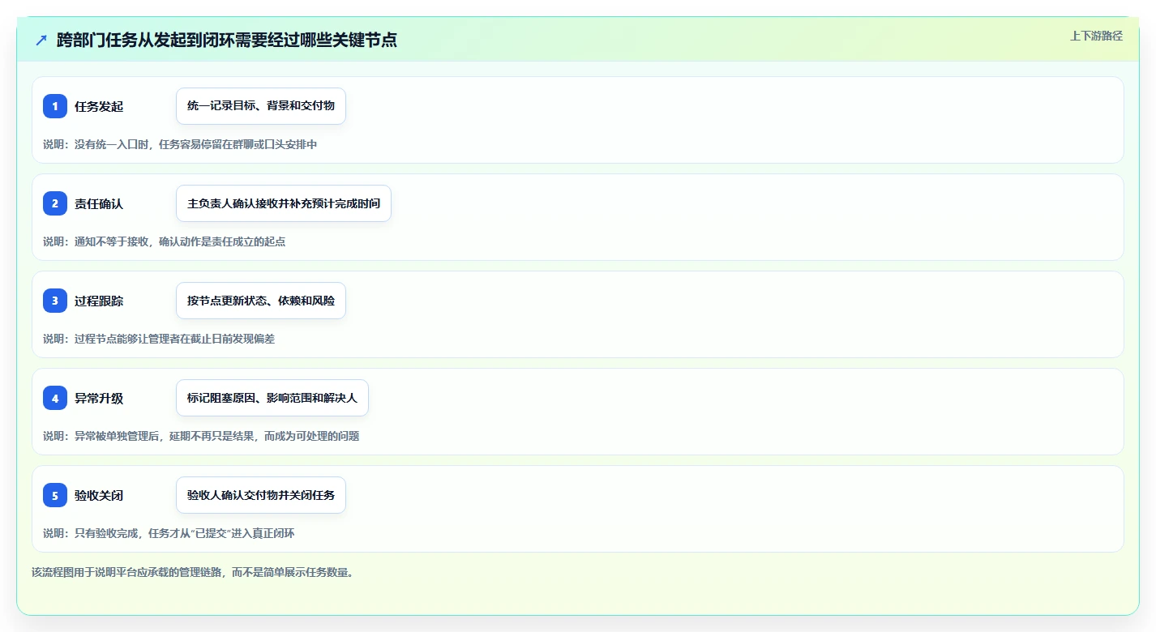Click the 验收关闭 step title

click(99, 495)
